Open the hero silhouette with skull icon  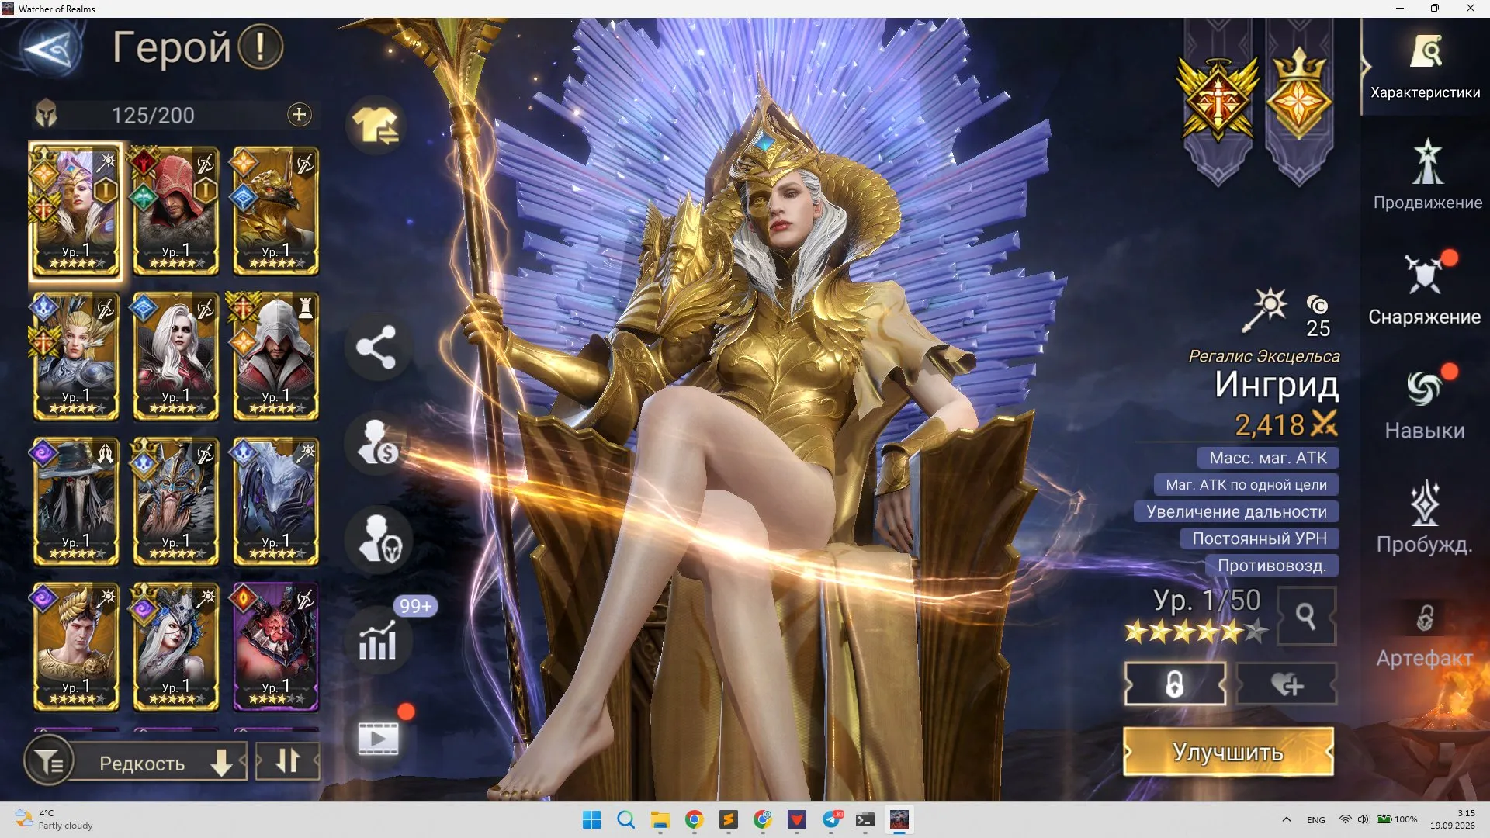click(379, 539)
